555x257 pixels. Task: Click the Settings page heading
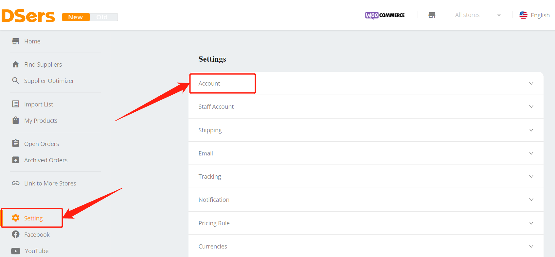212,59
